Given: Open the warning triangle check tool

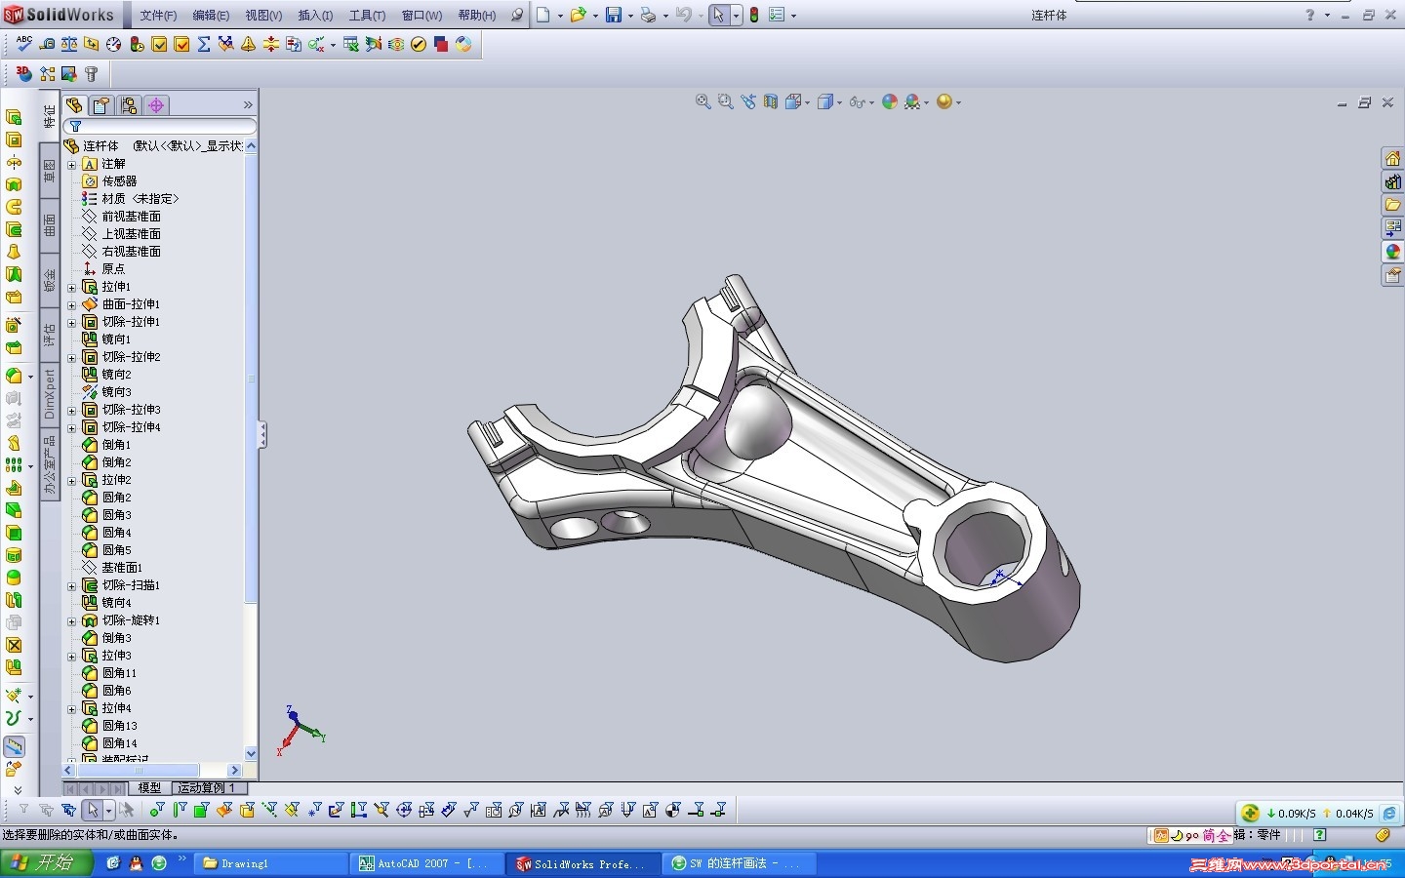Looking at the screenshot, I should click(249, 44).
